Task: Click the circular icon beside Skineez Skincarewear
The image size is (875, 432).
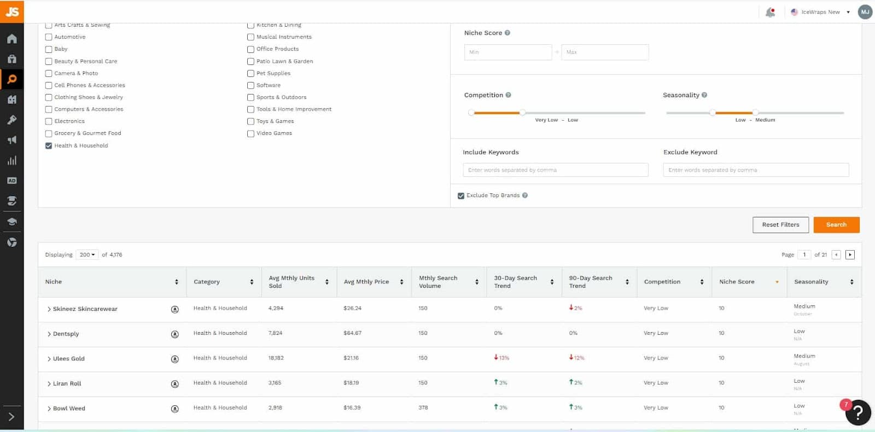Action: tap(175, 310)
